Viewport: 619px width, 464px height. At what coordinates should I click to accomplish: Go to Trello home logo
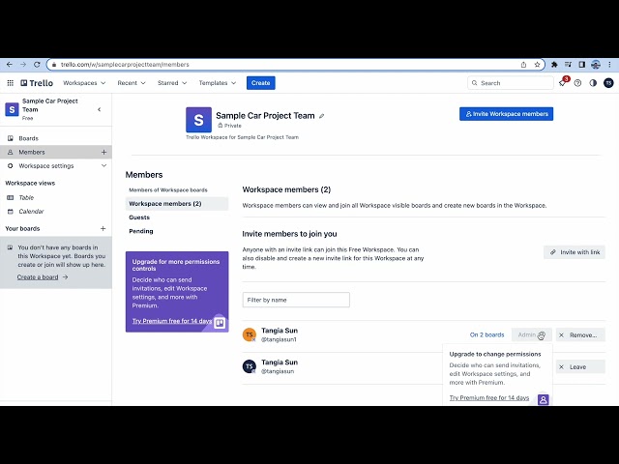pyautogui.click(x=37, y=83)
